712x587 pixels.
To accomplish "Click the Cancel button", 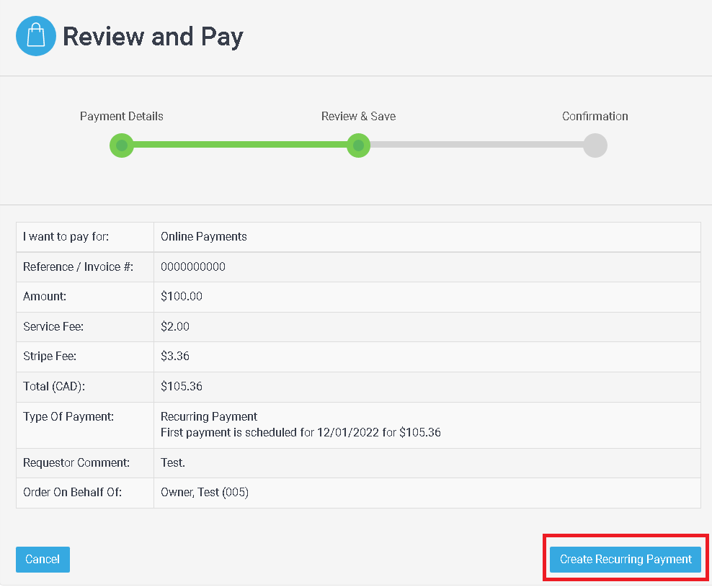I will pos(43,559).
